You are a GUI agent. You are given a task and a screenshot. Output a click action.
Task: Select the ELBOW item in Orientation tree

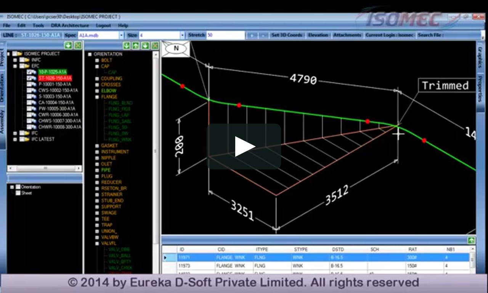[x=109, y=91]
